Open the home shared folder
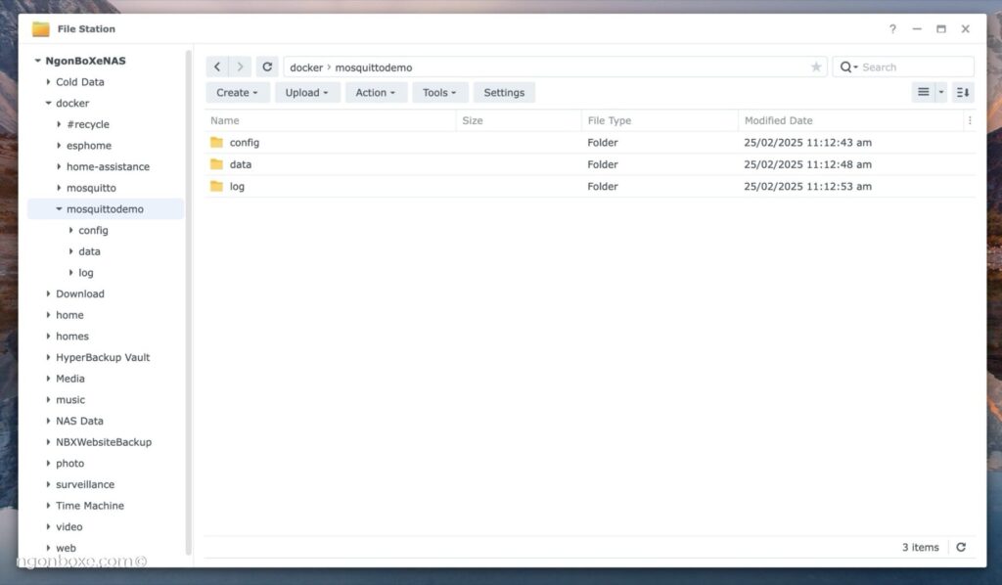This screenshot has width=1002, height=585. [x=69, y=315]
